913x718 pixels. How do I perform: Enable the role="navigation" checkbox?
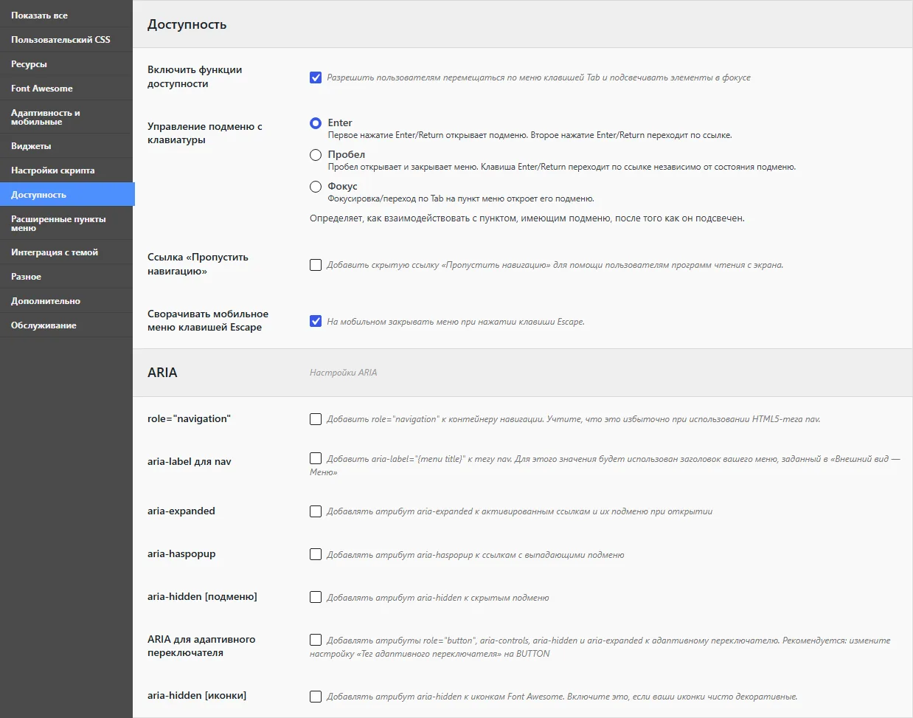click(316, 419)
